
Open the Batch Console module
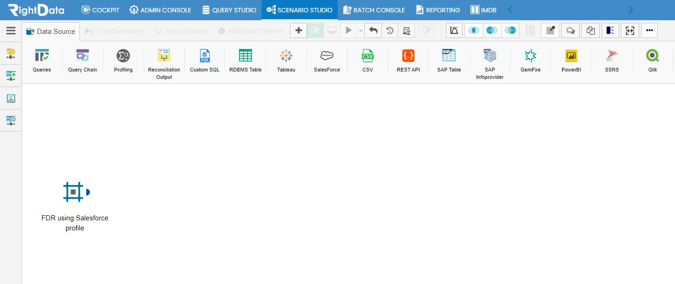374,10
